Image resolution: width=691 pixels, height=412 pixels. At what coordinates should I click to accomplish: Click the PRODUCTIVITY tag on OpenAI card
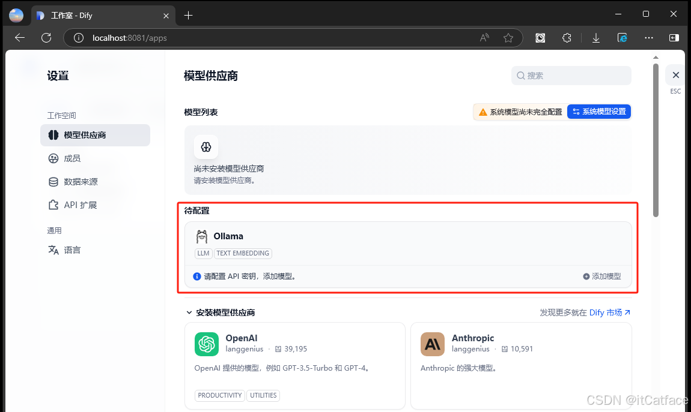point(220,395)
